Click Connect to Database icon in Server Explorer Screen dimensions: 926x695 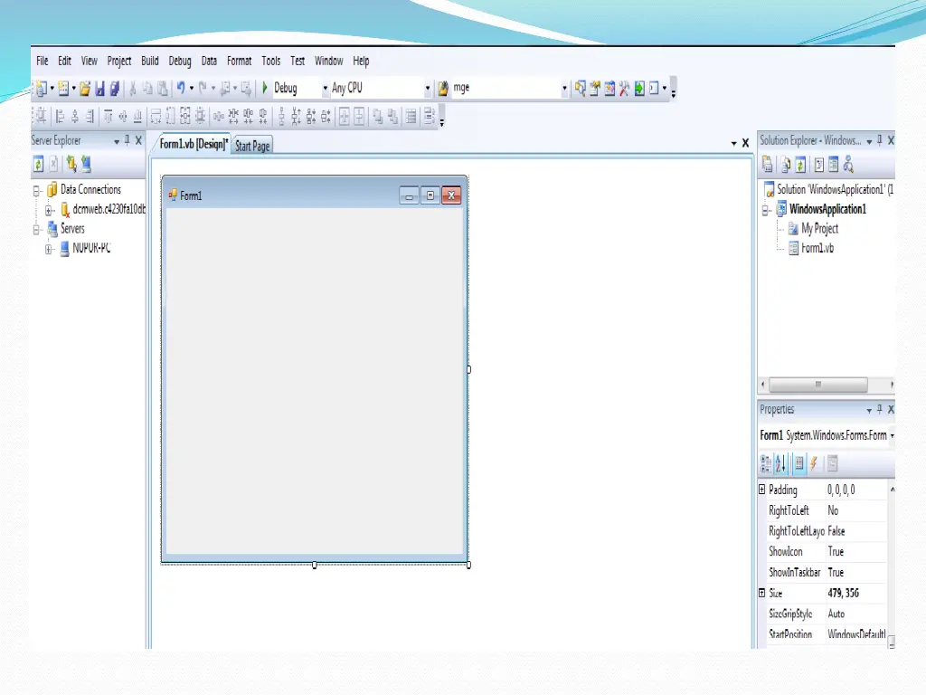71,165
